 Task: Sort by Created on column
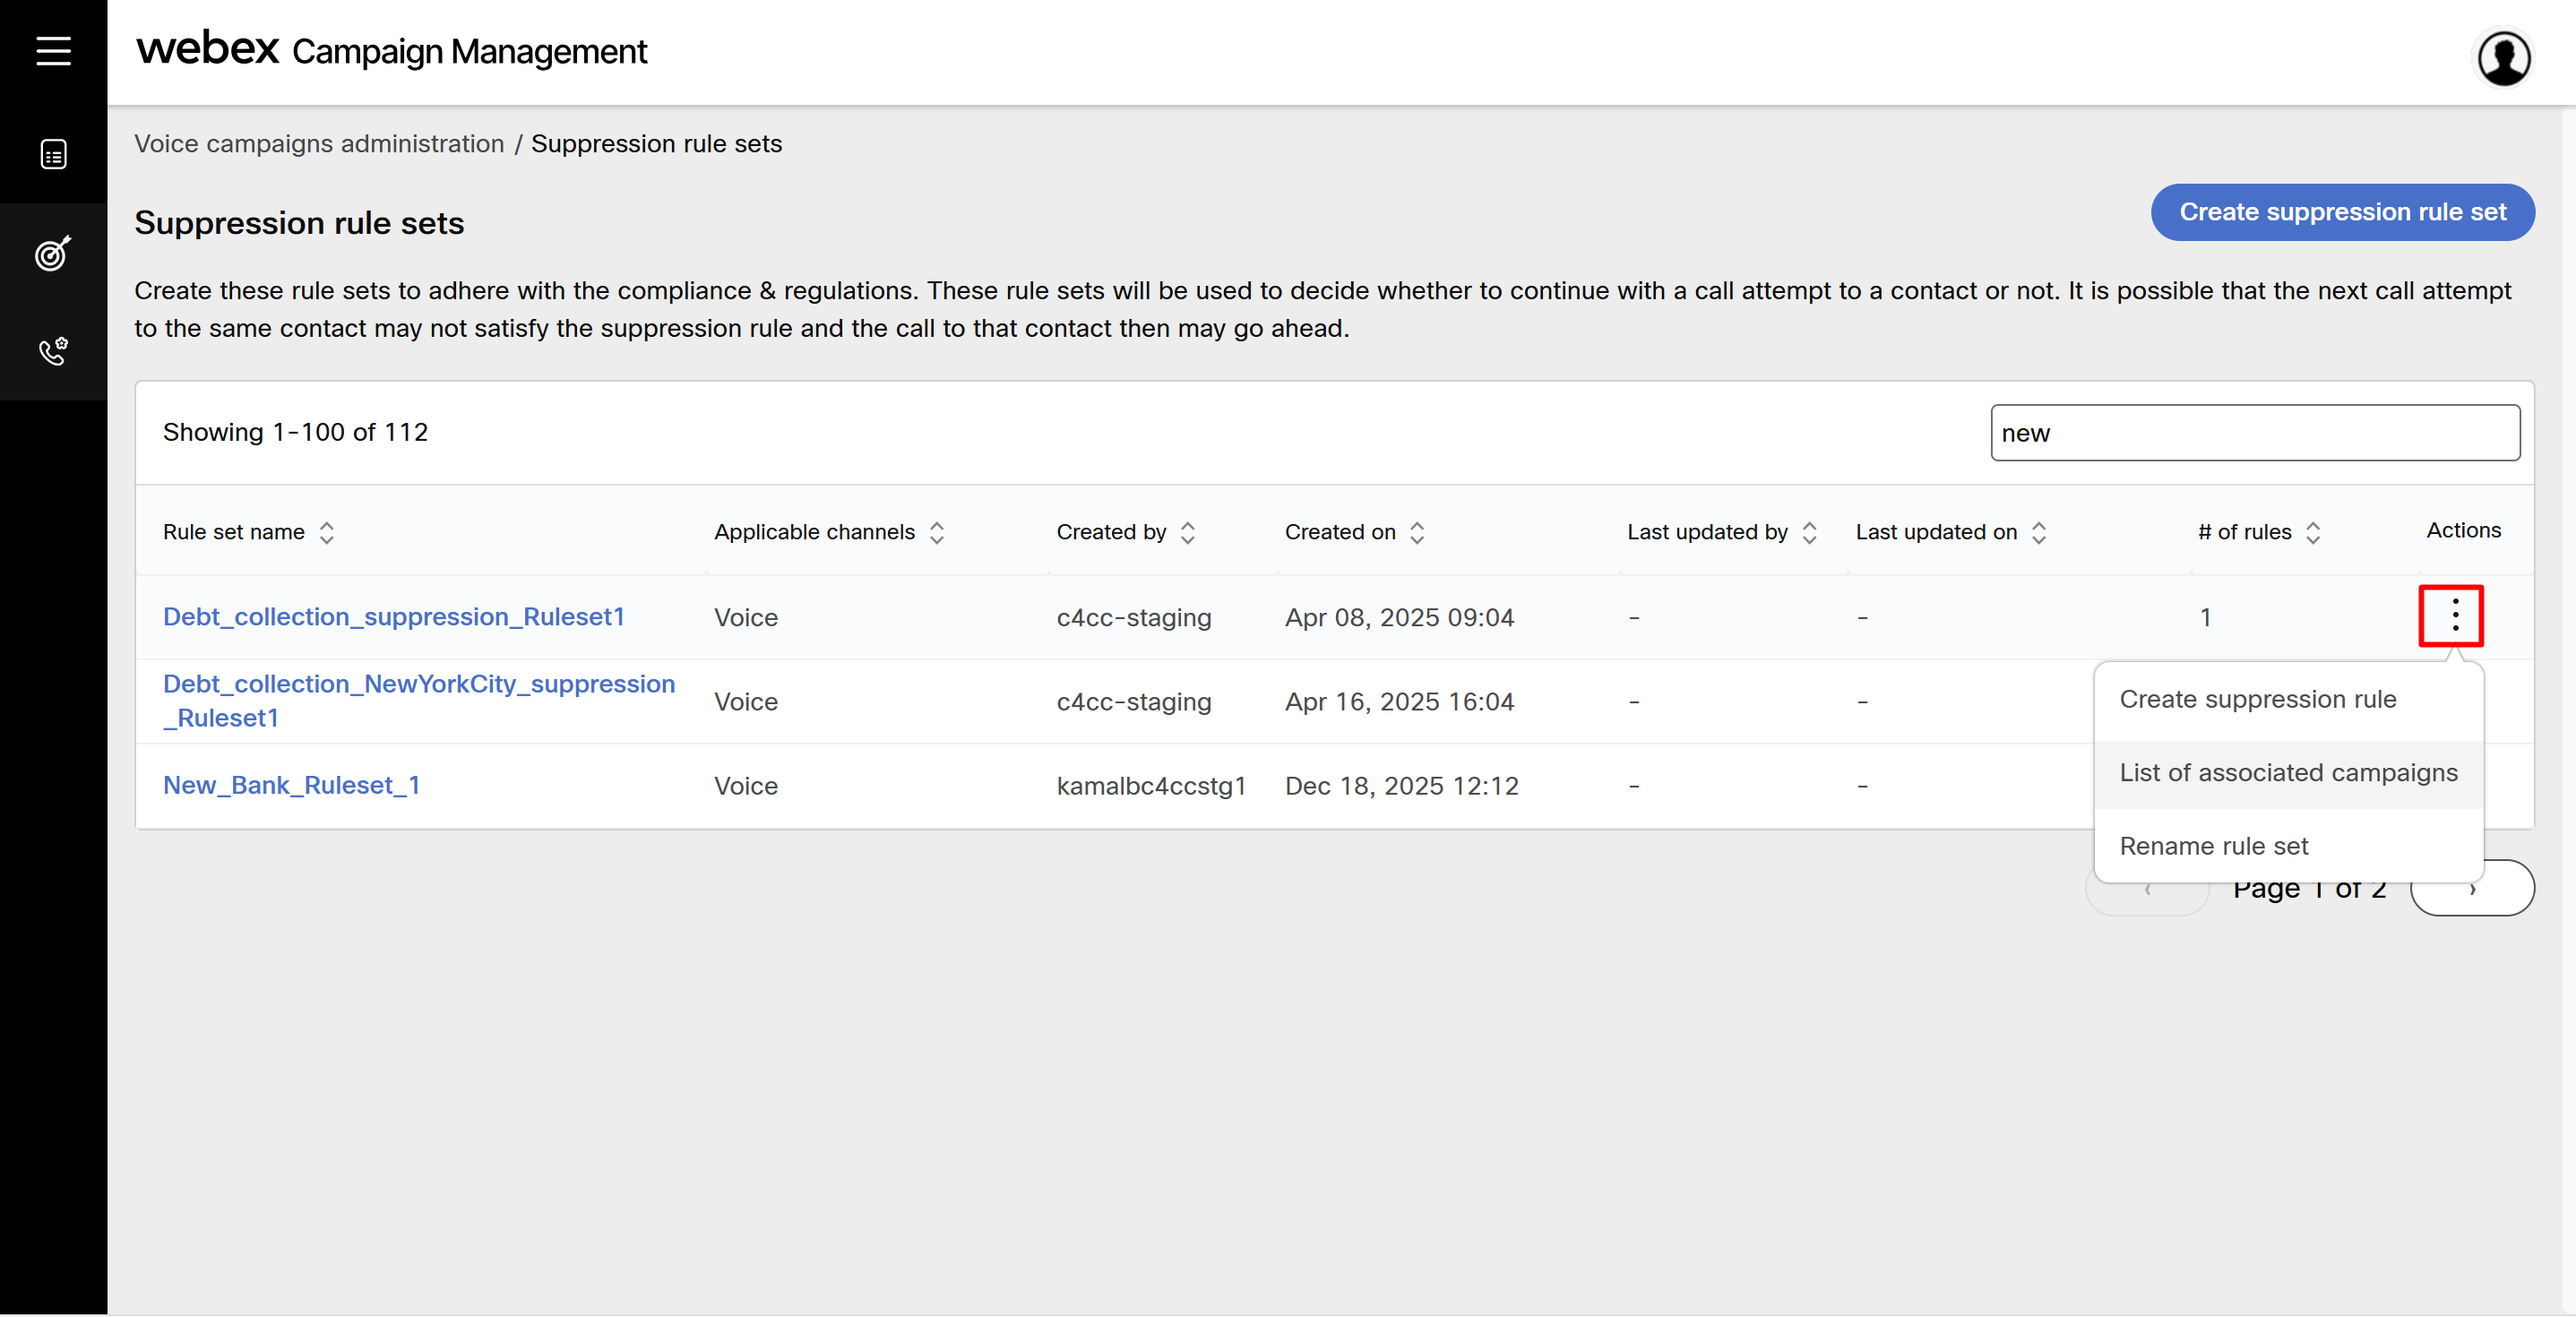coord(1417,532)
